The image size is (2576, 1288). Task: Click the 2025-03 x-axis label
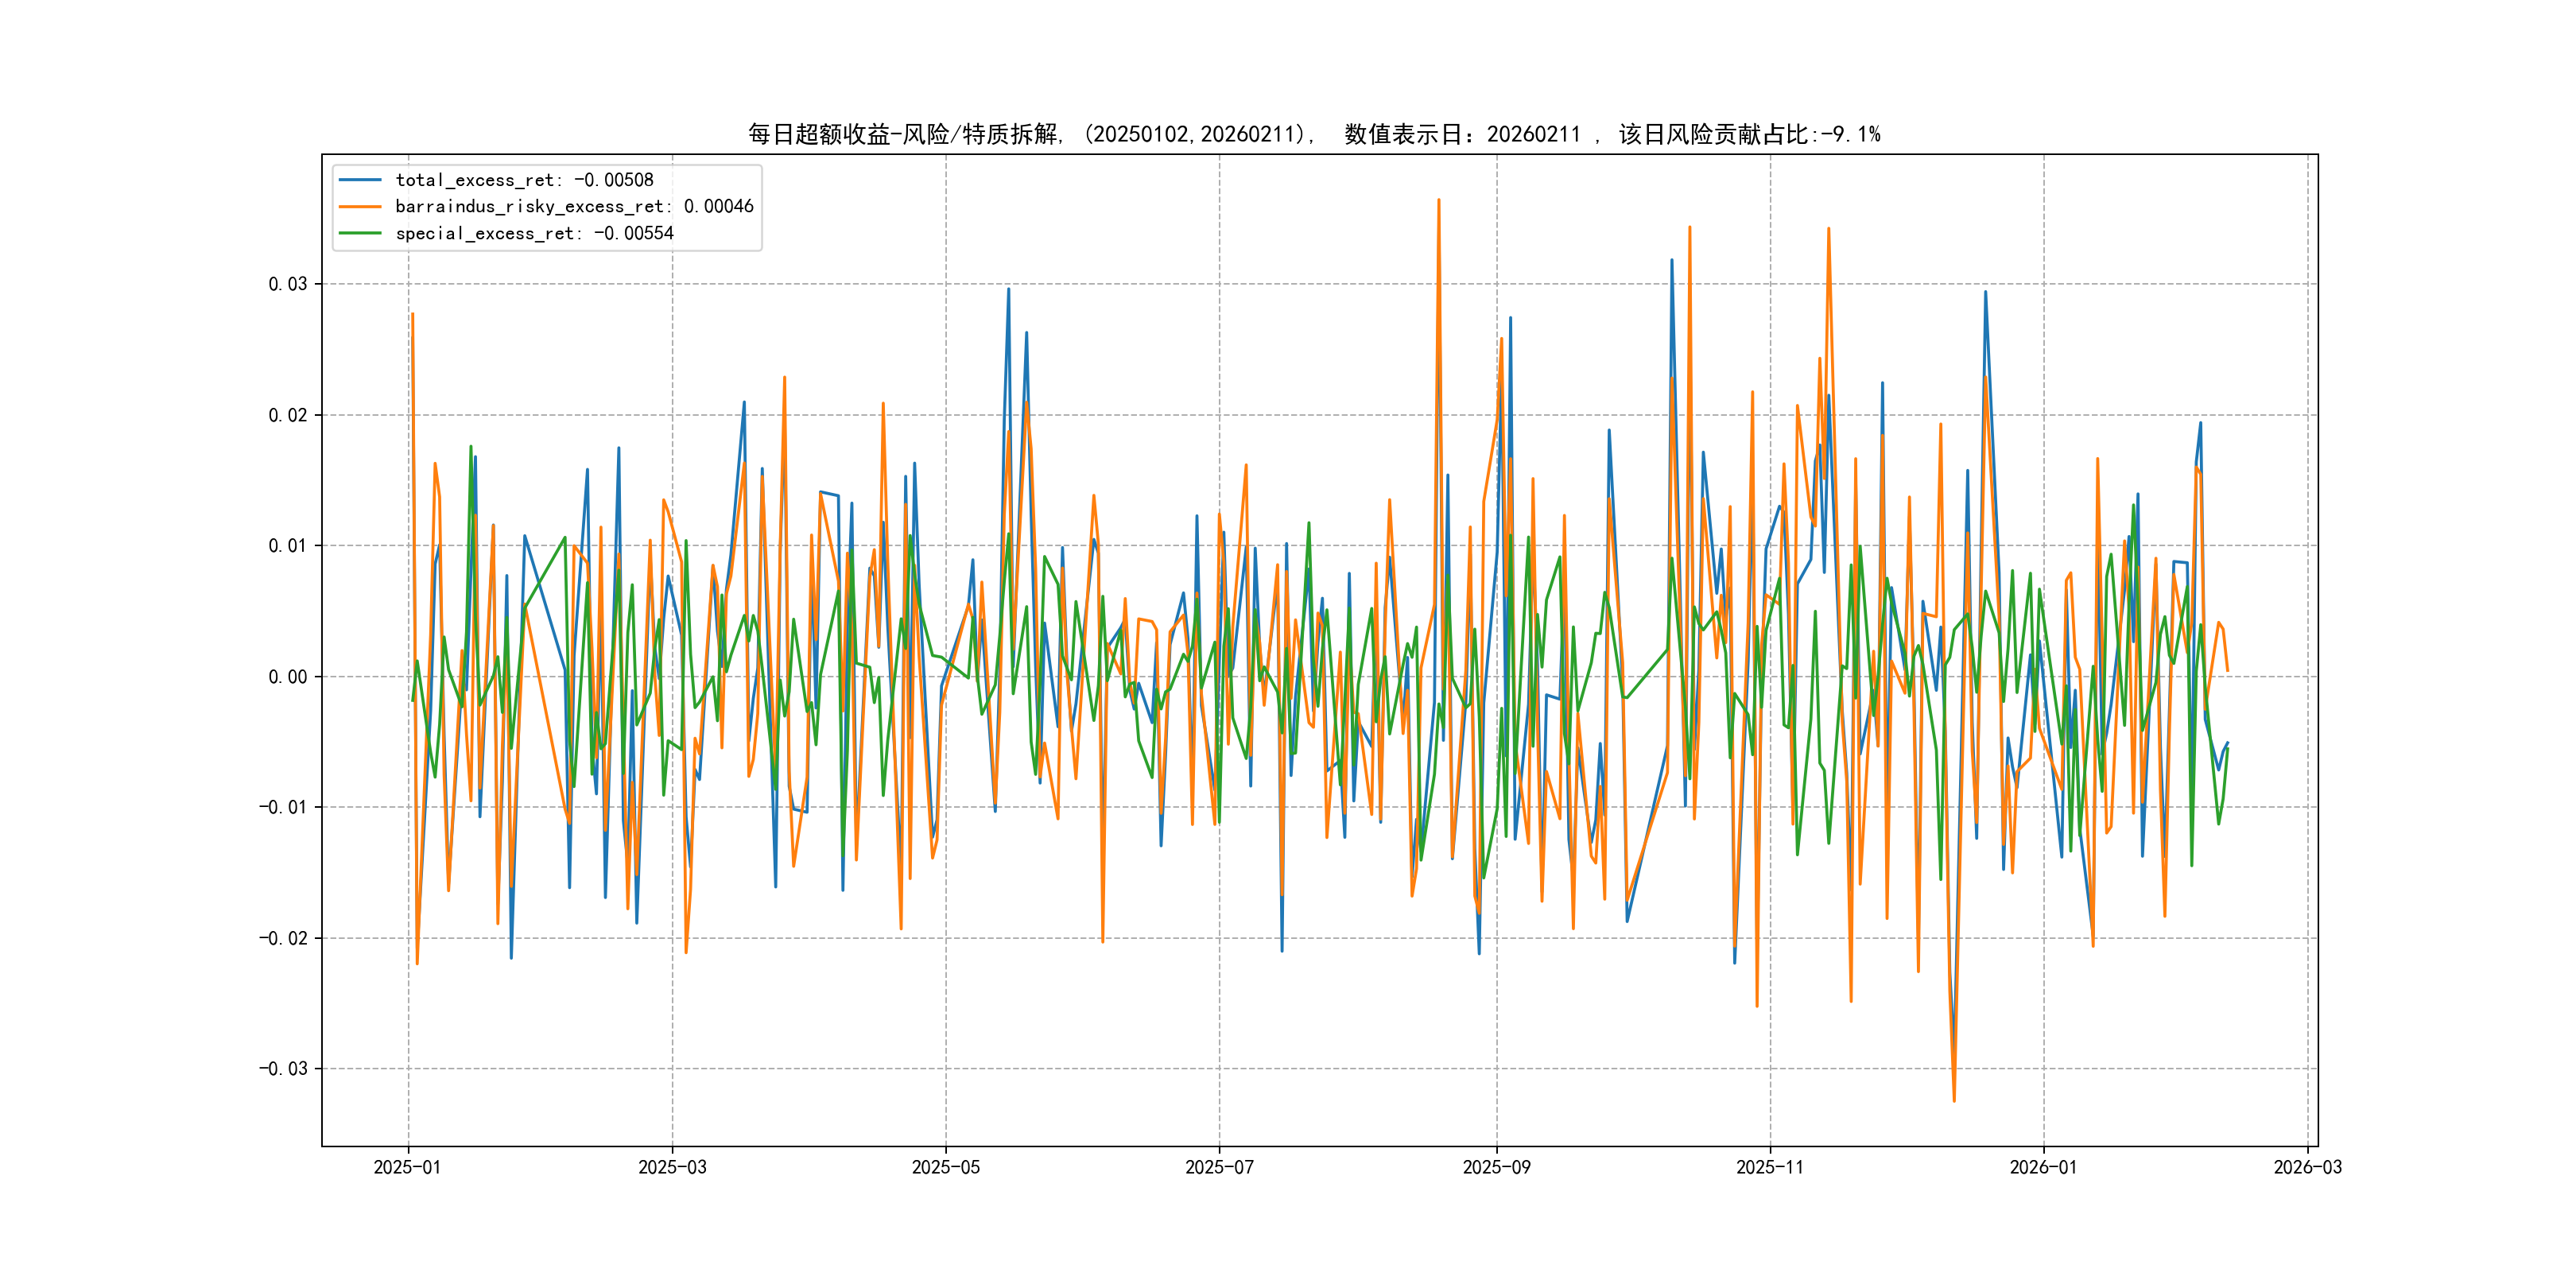(672, 1167)
